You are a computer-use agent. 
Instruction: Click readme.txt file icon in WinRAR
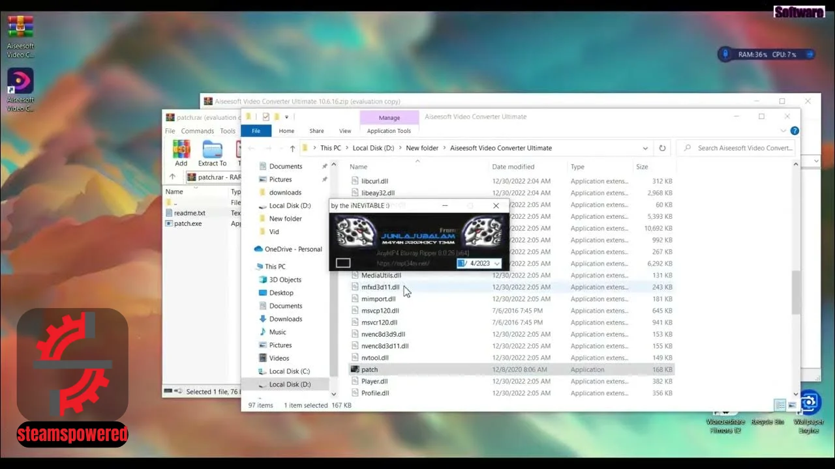point(169,213)
